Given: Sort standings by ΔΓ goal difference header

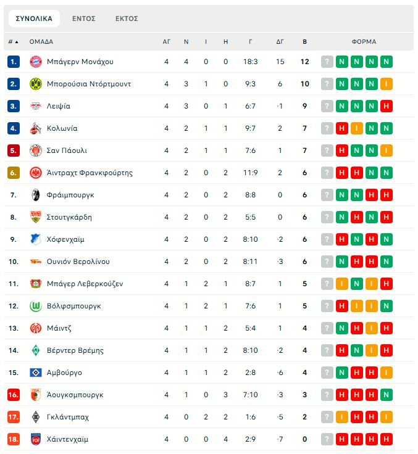Looking at the screenshot, I should 280,42.
